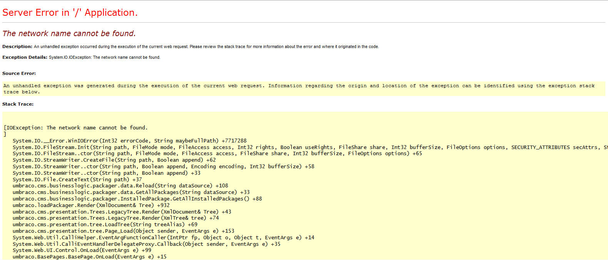Click the '[IOException: The network name...' trace line
608x260 pixels.
[x=75, y=128]
